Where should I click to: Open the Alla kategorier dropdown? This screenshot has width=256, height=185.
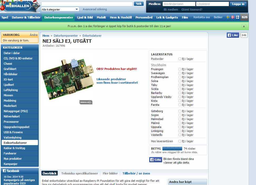60,9
